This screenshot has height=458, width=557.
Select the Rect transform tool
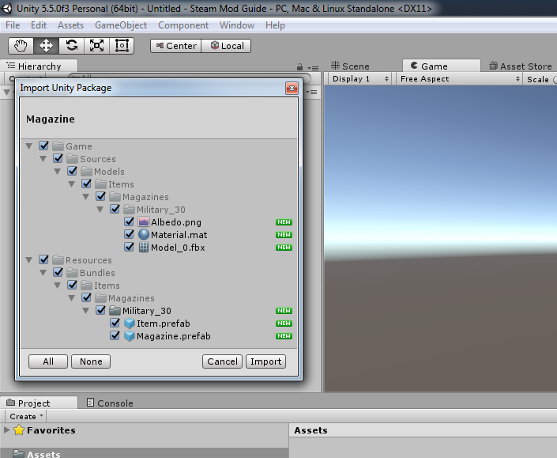click(122, 46)
